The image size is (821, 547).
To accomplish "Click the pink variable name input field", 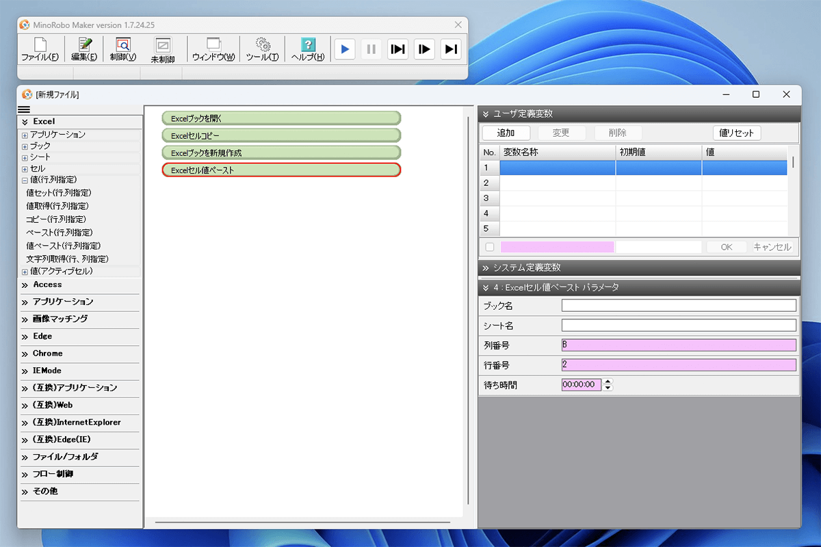I will (557, 247).
